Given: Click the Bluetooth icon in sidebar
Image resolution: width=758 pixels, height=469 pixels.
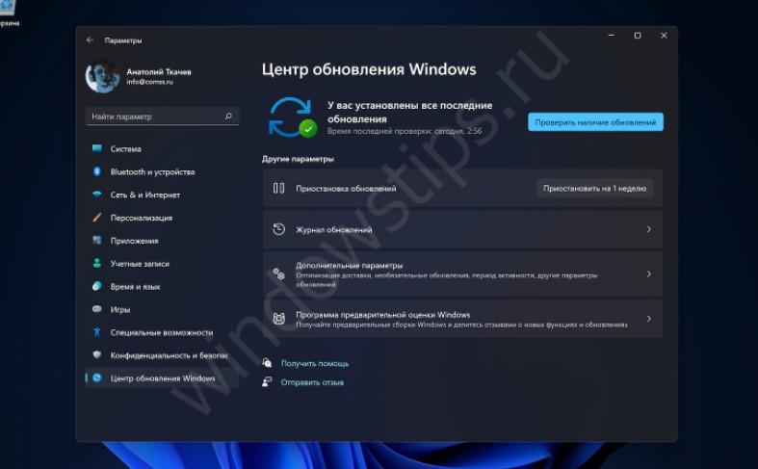Looking at the screenshot, I should click(x=96, y=171).
